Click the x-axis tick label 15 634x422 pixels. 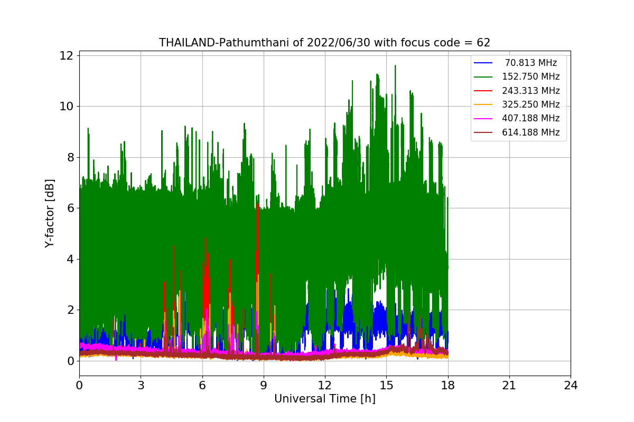pyautogui.click(x=386, y=386)
